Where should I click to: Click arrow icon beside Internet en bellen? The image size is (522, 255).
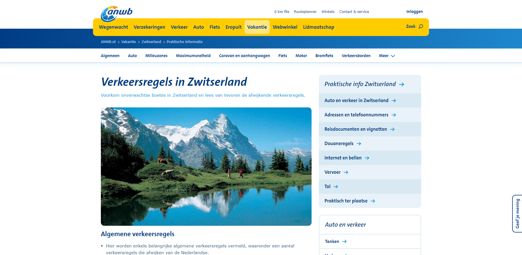[x=367, y=158]
